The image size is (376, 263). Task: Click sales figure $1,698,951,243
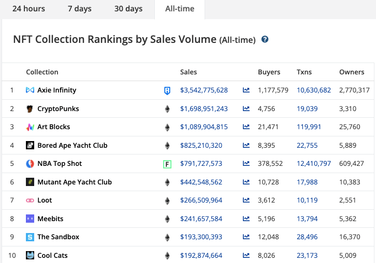click(x=204, y=109)
